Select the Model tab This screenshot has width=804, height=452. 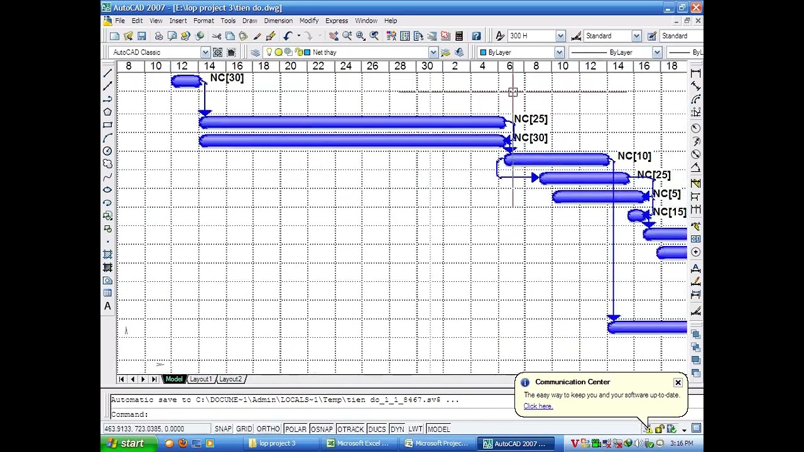pyautogui.click(x=174, y=379)
